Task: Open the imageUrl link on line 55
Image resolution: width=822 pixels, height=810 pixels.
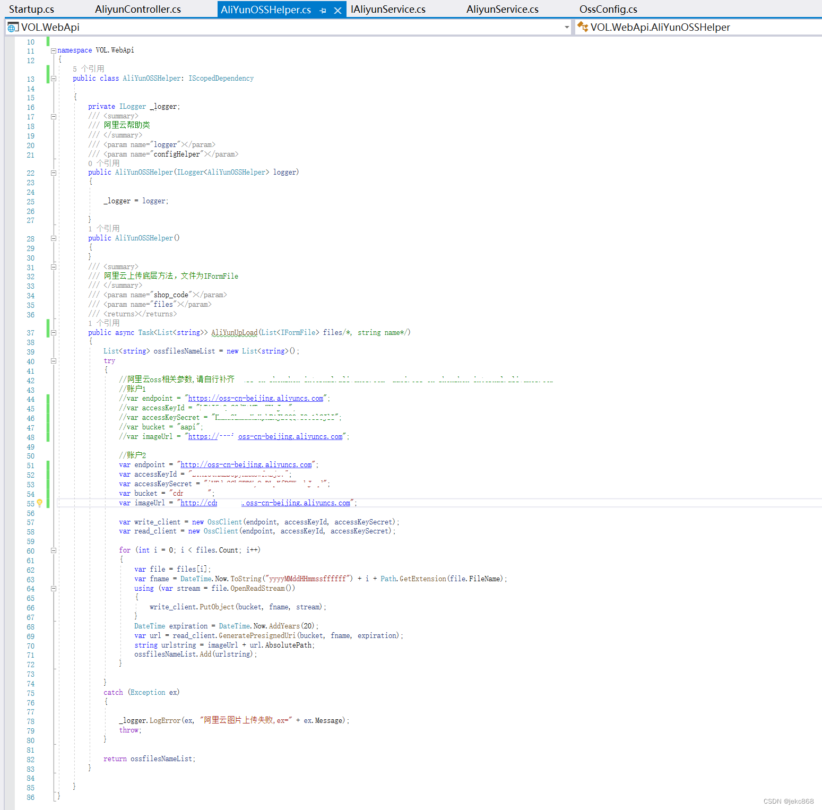Action: [265, 503]
